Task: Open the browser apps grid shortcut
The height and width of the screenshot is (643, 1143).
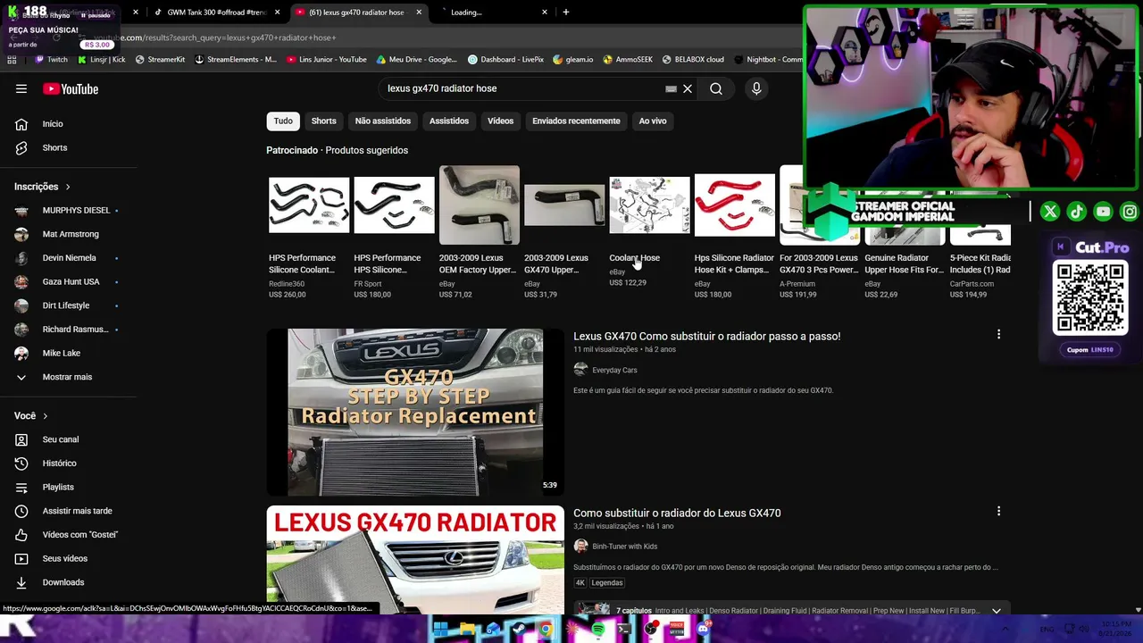Action: 12,60
